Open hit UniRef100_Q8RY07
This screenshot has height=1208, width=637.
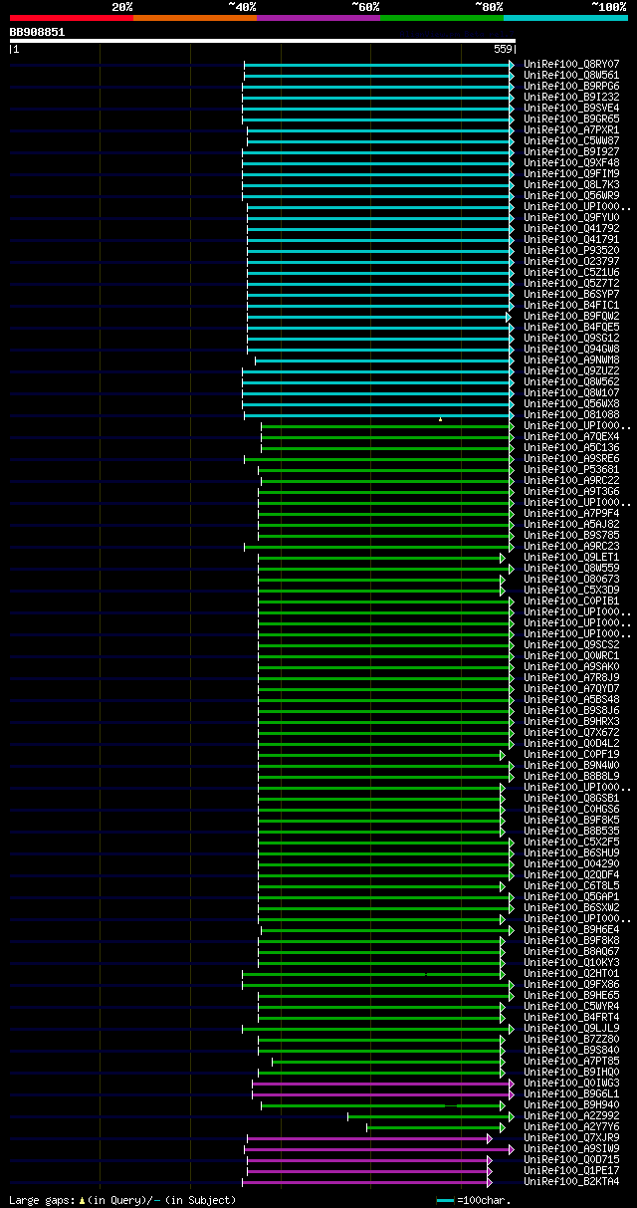571,64
